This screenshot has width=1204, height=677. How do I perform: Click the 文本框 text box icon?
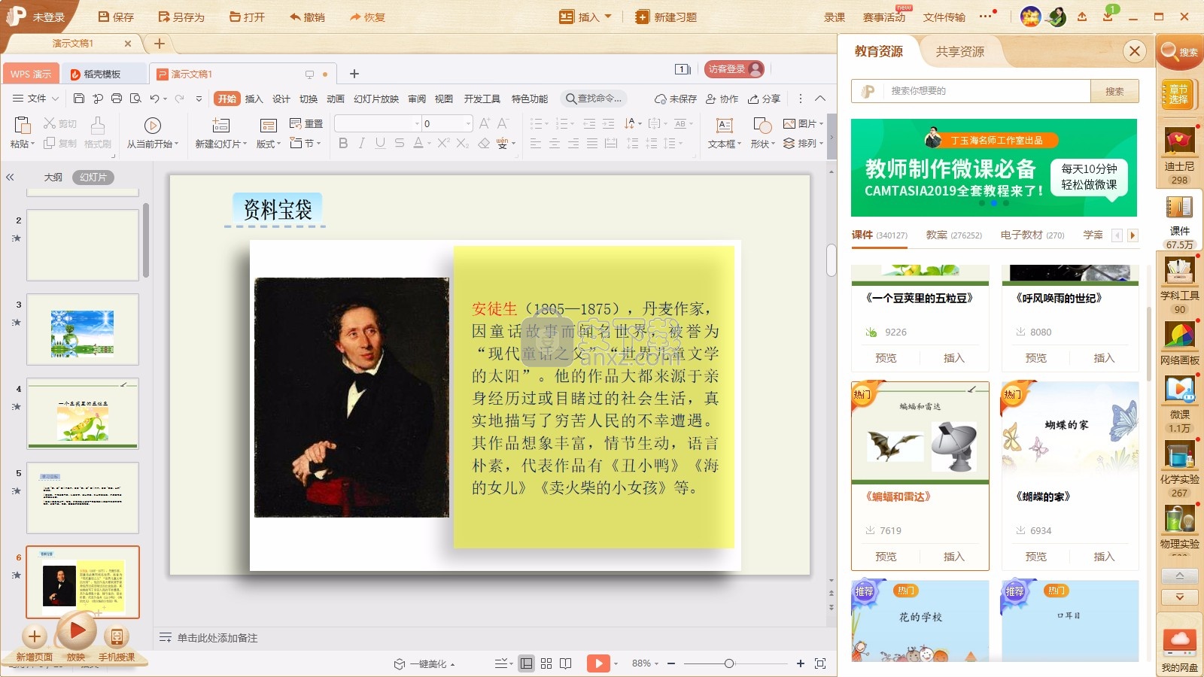click(725, 126)
